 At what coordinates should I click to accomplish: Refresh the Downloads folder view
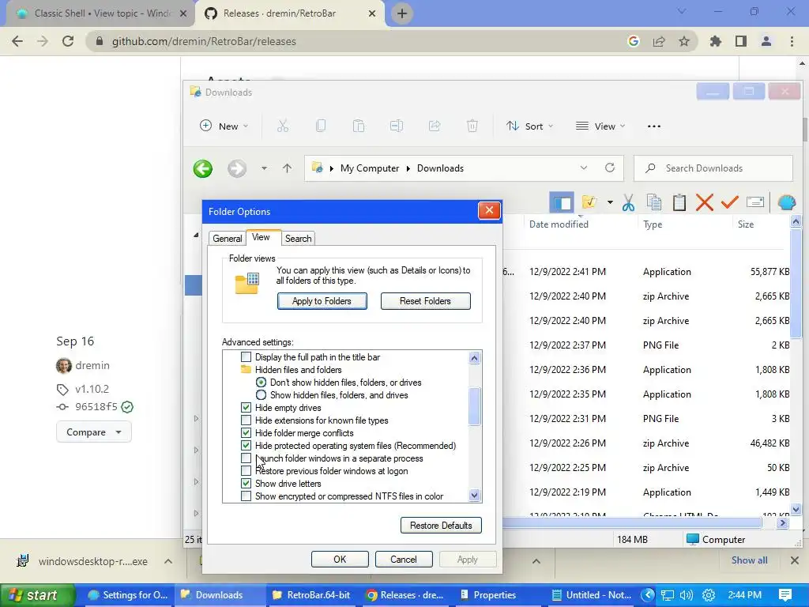(610, 168)
